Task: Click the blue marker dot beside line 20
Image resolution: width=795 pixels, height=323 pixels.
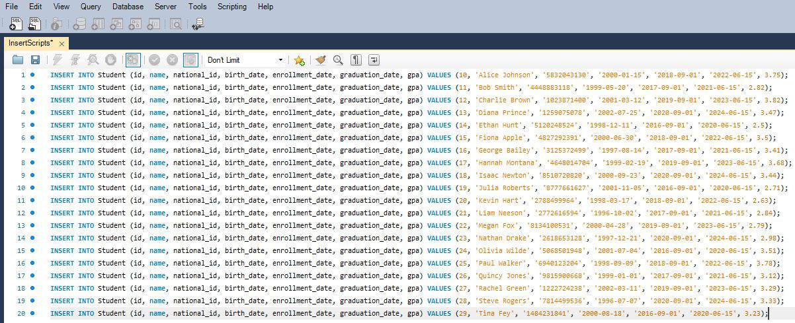Action: pos(32,313)
